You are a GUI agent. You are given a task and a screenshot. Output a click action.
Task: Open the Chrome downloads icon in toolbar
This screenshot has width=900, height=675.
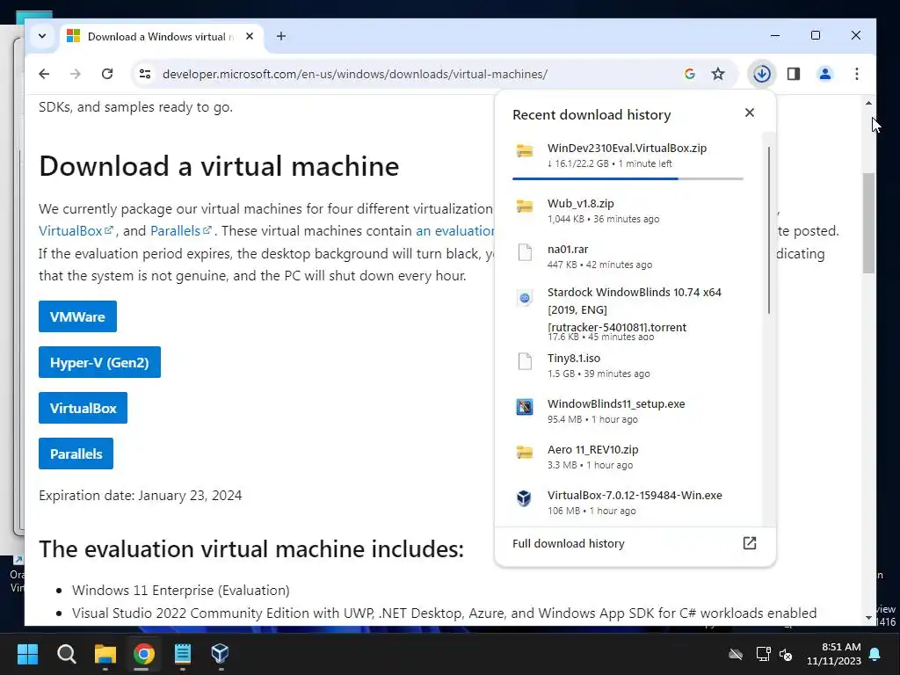coord(762,74)
